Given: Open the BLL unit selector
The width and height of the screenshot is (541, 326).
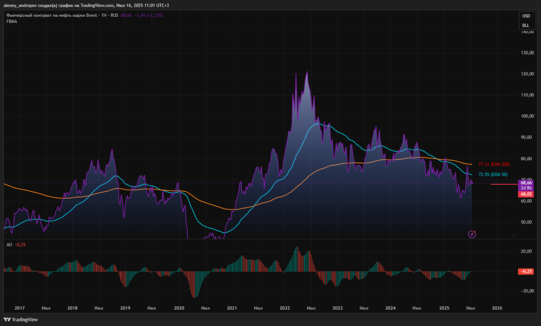Looking at the screenshot, I should pyautogui.click(x=526, y=25).
